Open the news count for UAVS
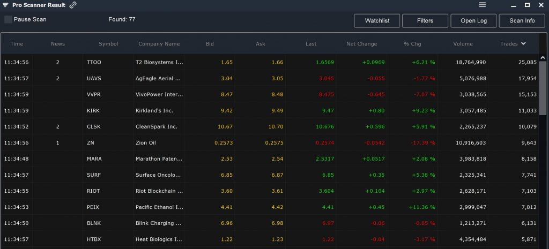This screenshot has height=249, width=549. (x=58, y=78)
